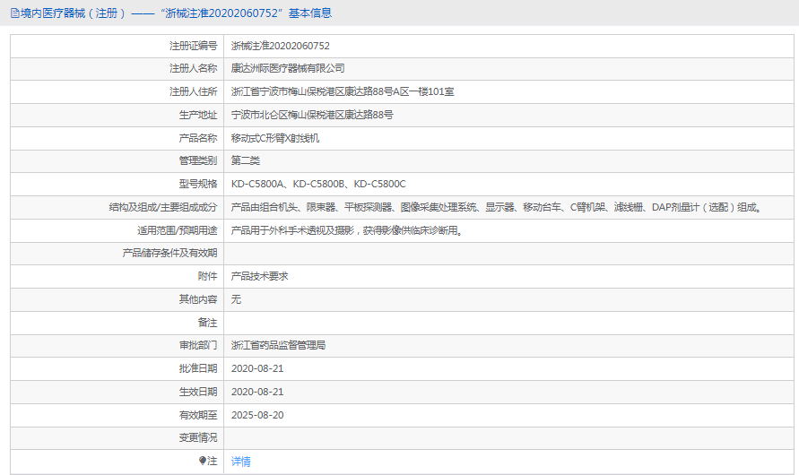Select company name 康达洲际医疗器械有限公司
The width and height of the screenshot is (799, 475).
pos(288,68)
